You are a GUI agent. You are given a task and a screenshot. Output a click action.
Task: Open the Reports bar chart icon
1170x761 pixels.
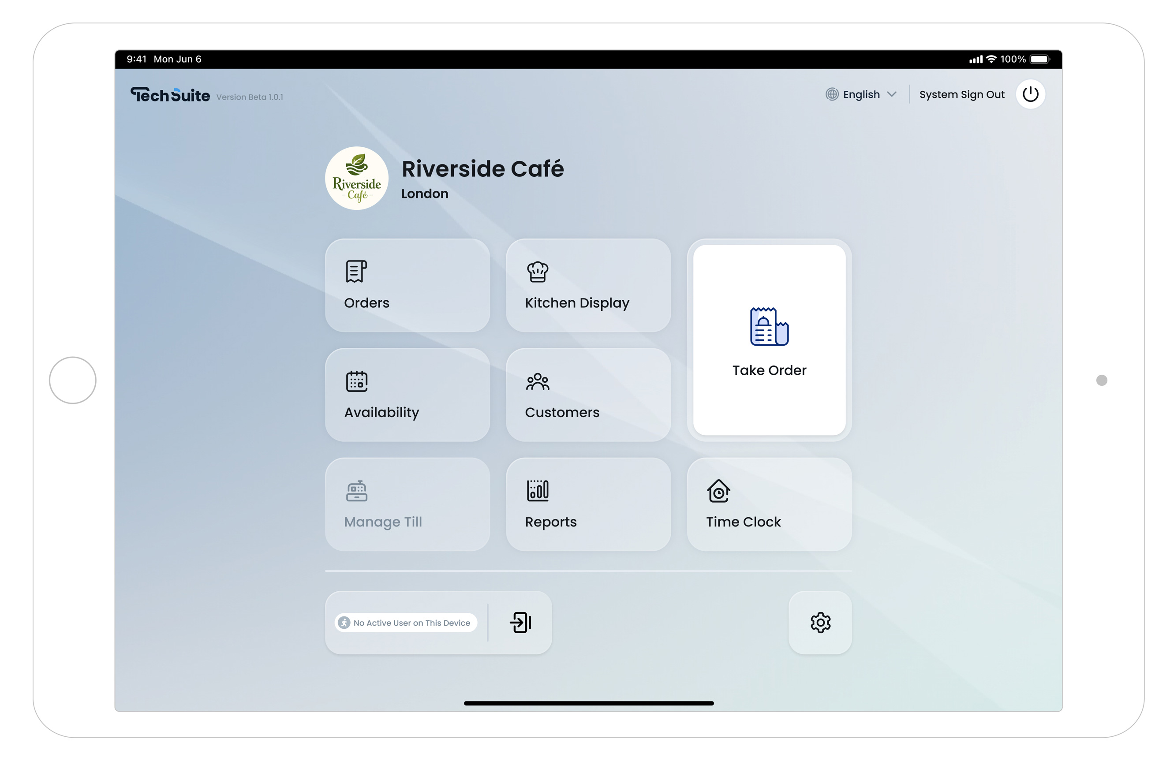point(537,490)
